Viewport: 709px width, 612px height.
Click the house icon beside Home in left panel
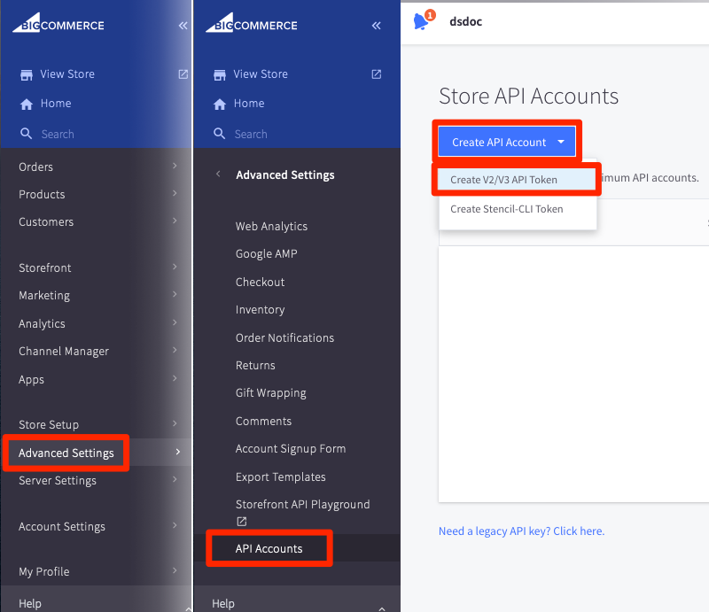click(27, 104)
